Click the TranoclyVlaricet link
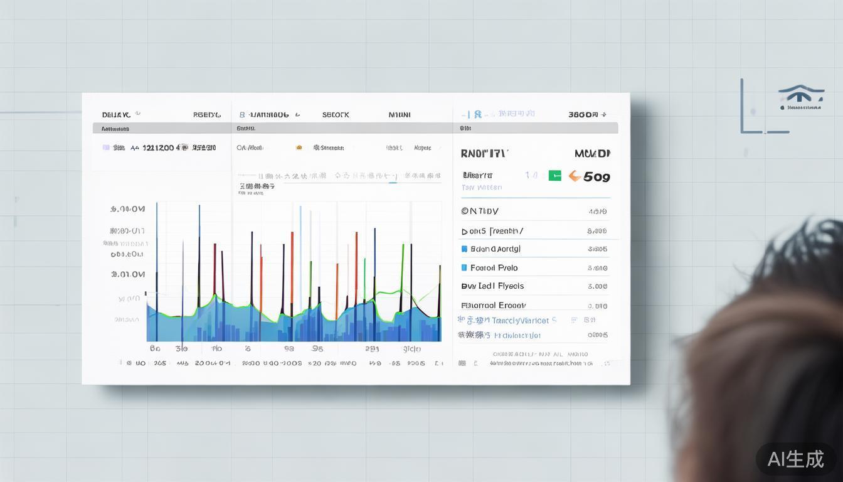Viewport: 843px width, 482px height. 520,321
